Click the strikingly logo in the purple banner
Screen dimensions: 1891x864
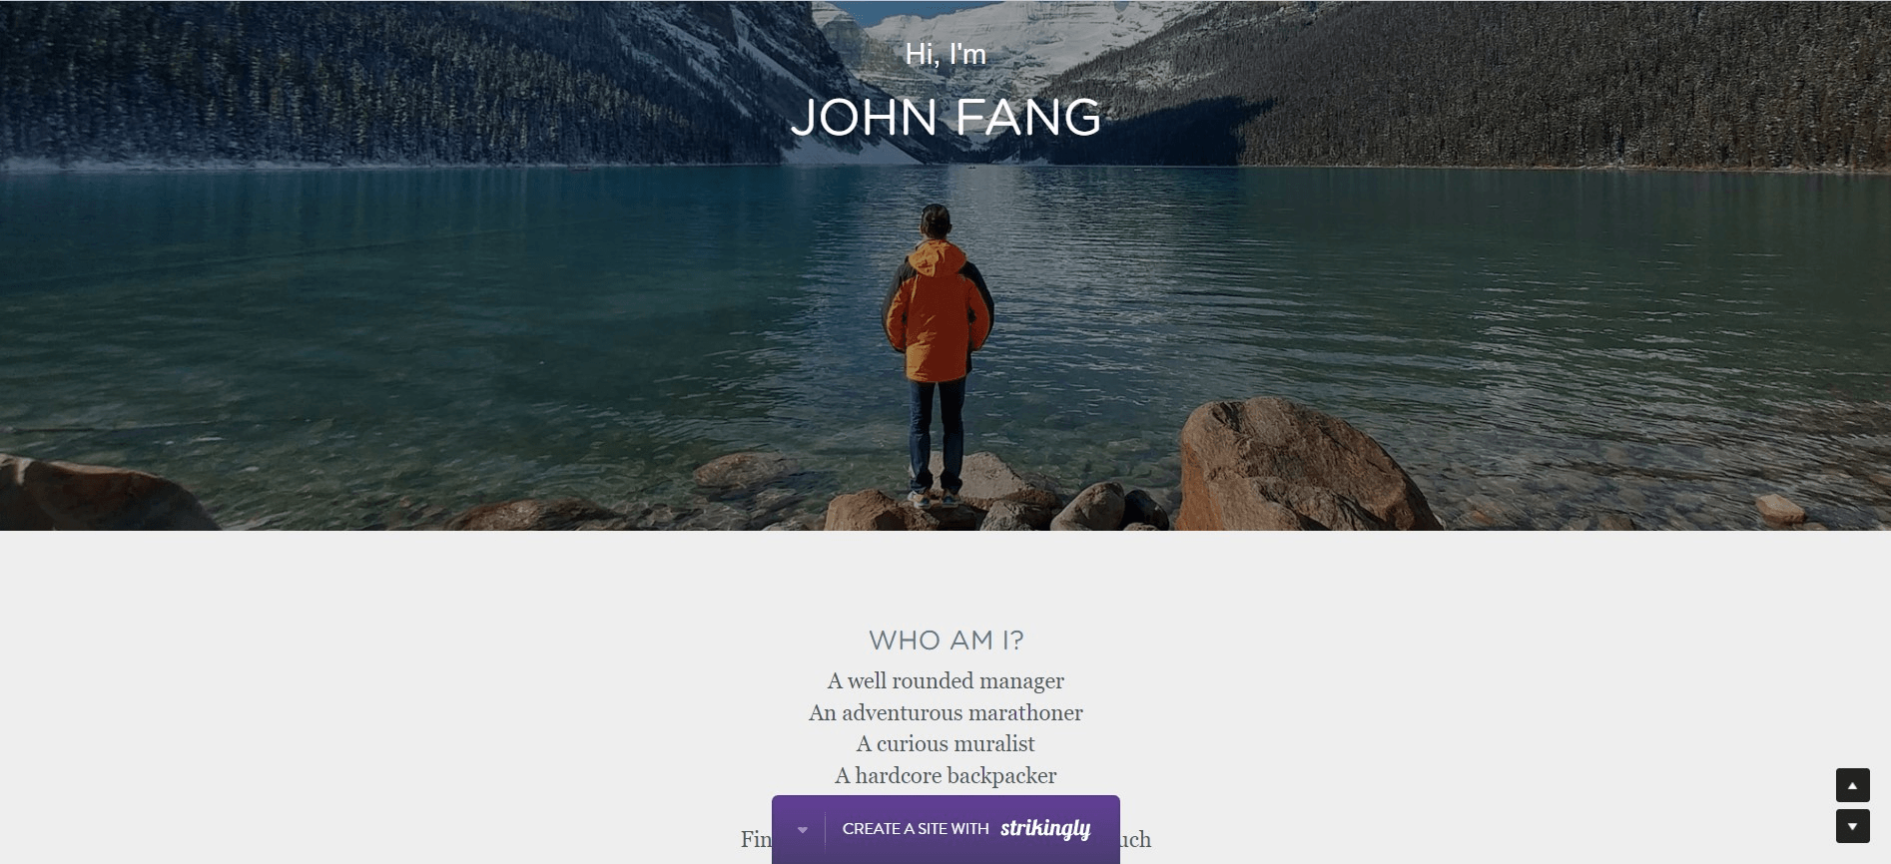tap(1045, 829)
